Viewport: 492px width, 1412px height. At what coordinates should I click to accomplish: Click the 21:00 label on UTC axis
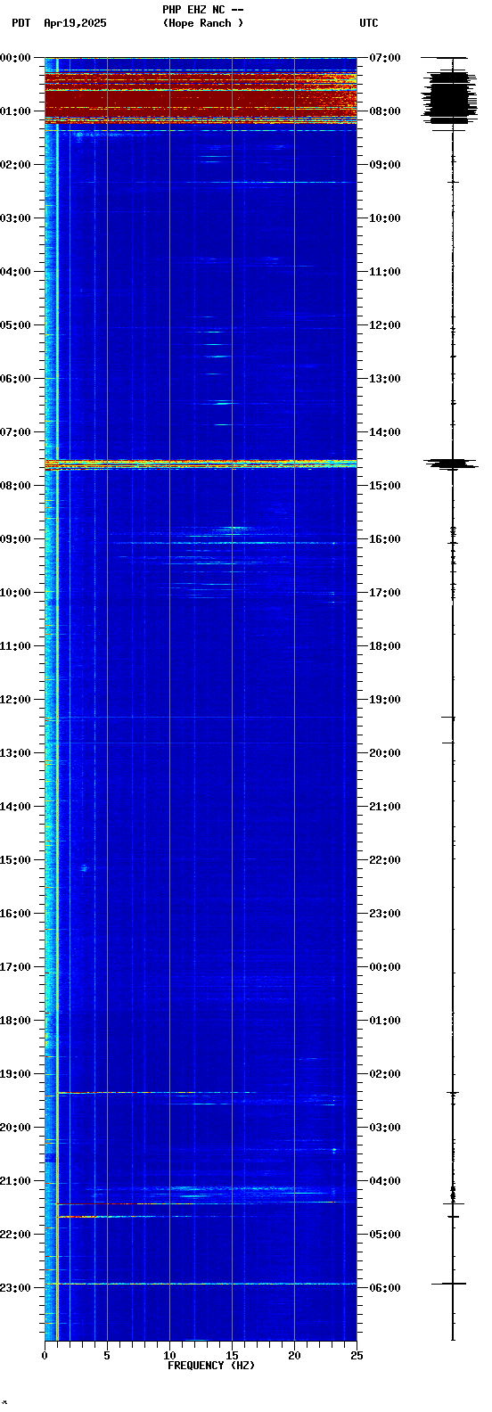[x=385, y=807]
